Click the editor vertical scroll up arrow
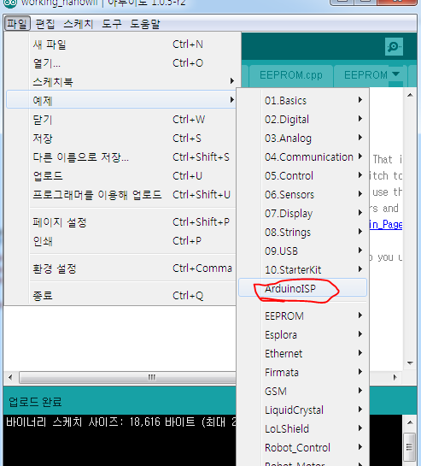 click(410, 95)
